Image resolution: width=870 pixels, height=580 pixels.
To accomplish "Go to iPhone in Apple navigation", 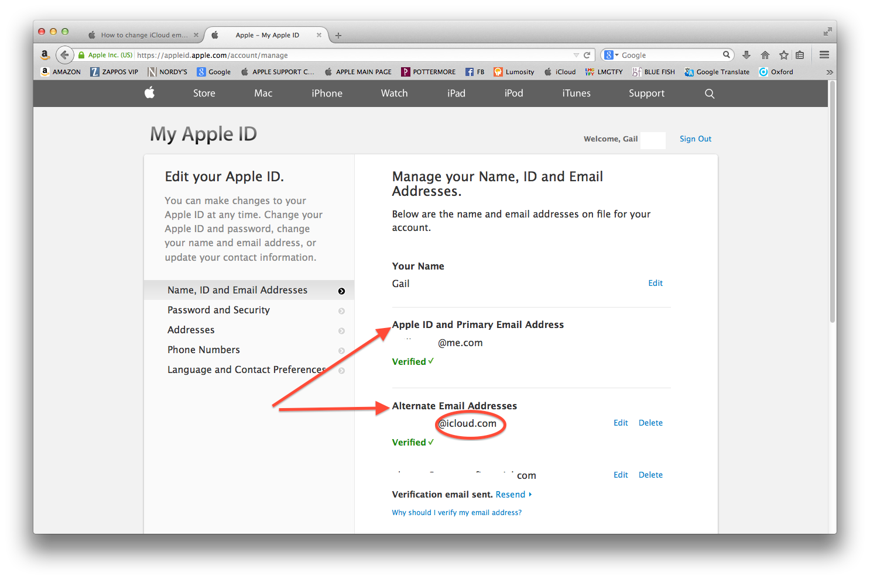I will click(x=327, y=93).
